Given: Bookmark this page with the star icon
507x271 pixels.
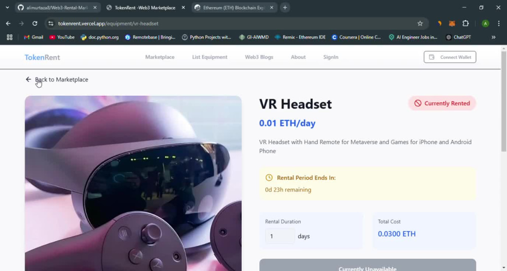Looking at the screenshot, I should (x=420, y=23).
